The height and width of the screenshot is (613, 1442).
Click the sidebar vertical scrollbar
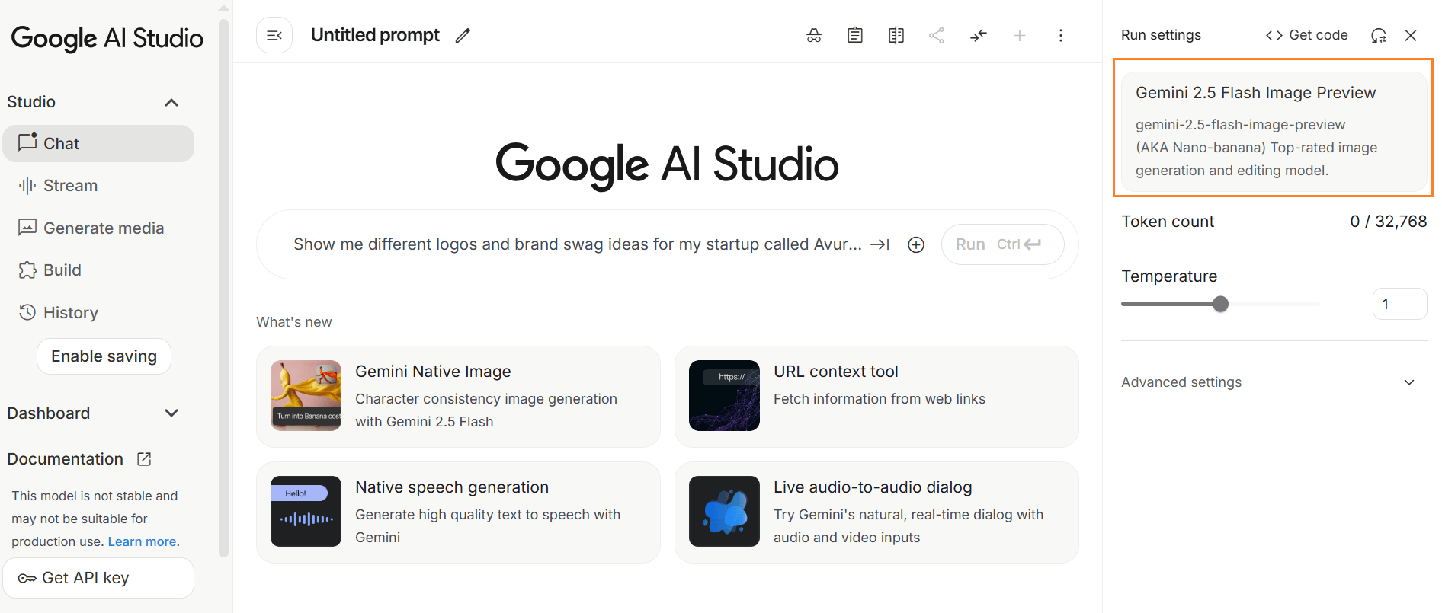pyautogui.click(x=223, y=289)
